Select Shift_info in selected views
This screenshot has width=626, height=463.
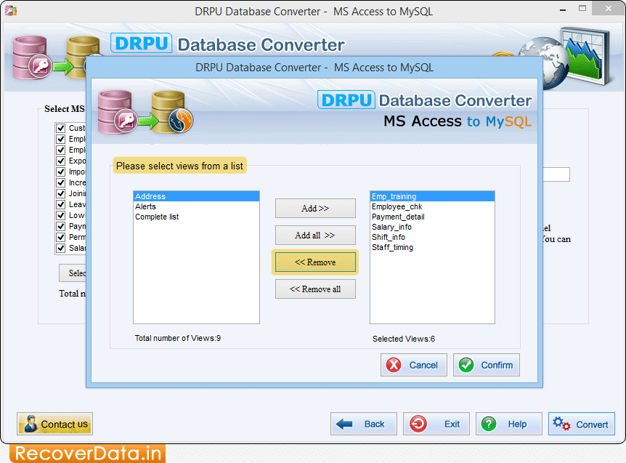pyautogui.click(x=432, y=237)
